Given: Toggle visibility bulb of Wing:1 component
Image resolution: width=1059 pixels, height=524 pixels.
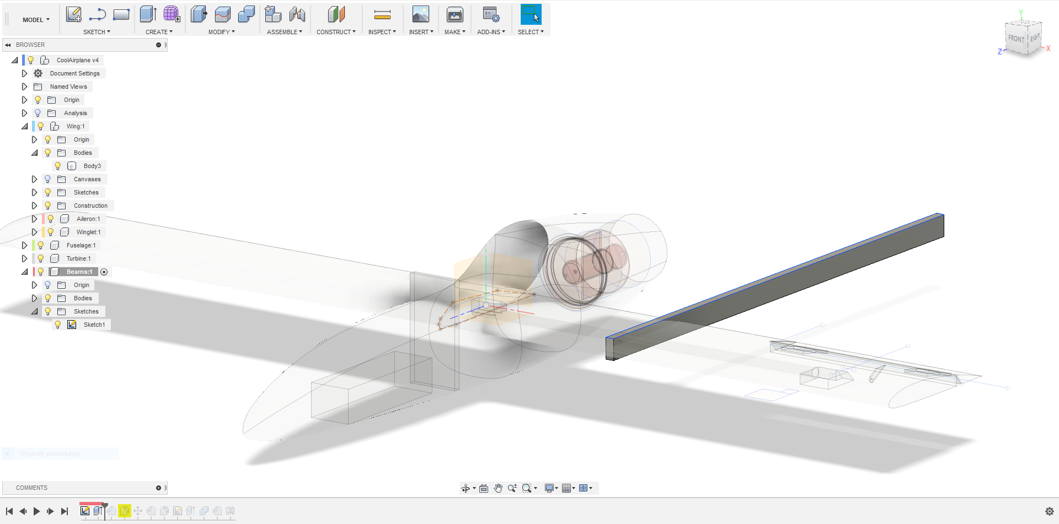Looking at the screenshot, I should click(x=41, y=126).
